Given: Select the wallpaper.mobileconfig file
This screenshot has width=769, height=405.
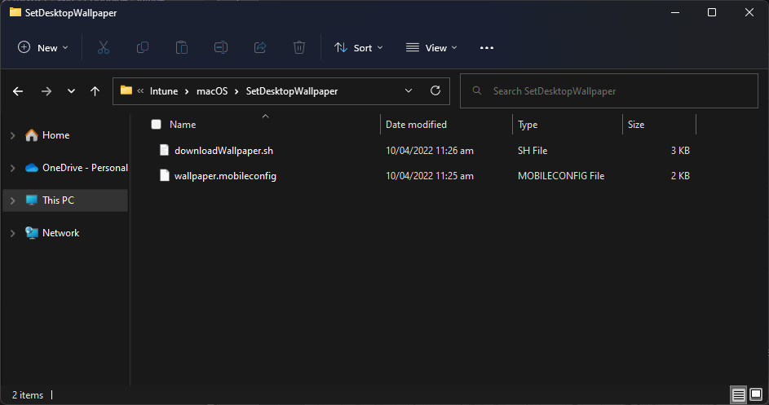Looking at the screenshot, I should pyautogui.click(x=225, y=176).
